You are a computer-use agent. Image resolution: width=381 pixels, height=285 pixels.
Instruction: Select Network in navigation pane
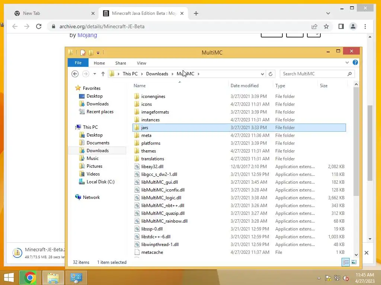[91, 197]
